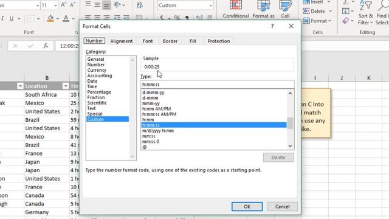Toggle underline formatting in ribbon
Screen dimensions: 389x219
coord(12,19)
